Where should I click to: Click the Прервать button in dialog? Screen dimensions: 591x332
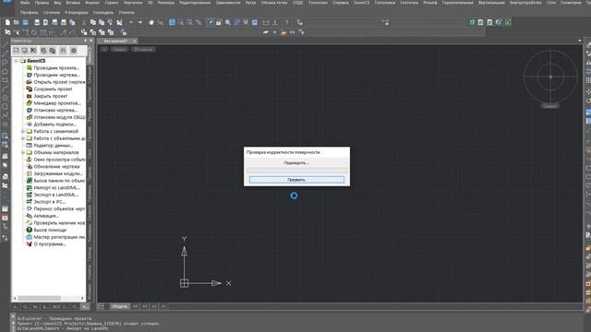click(x=296, y=180)
